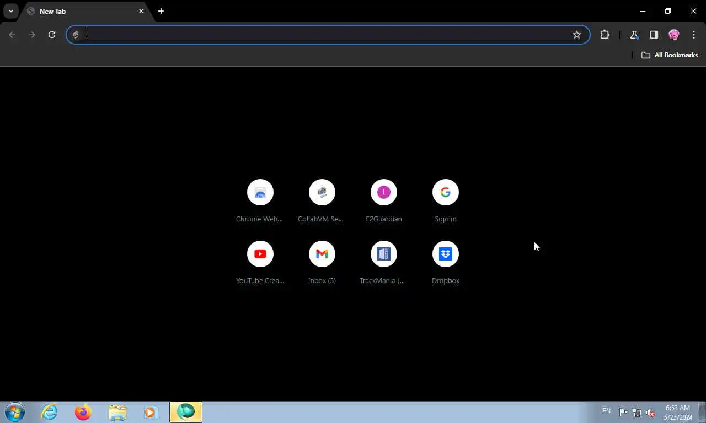This screenshot has width=706, height=423.
Task: Open the network status tray icon
Action: point(637,412)
